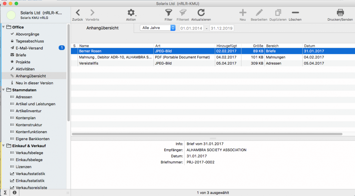This screenshot has width=355, height=196.
Task: Click the info icon in bottom bar
Action: [x=14, y=193]
